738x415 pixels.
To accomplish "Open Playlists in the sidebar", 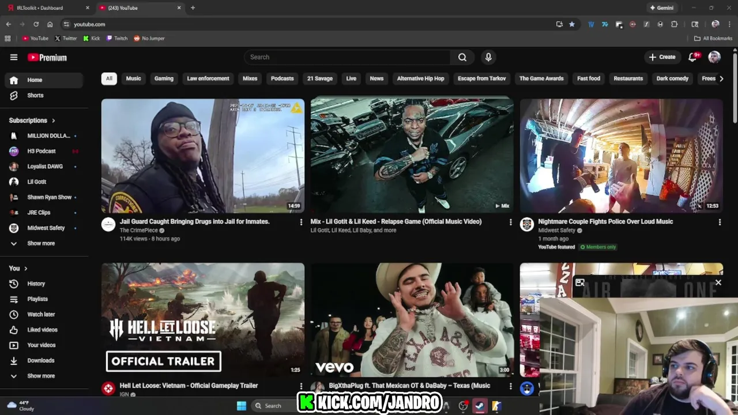I will pos(44,299).
